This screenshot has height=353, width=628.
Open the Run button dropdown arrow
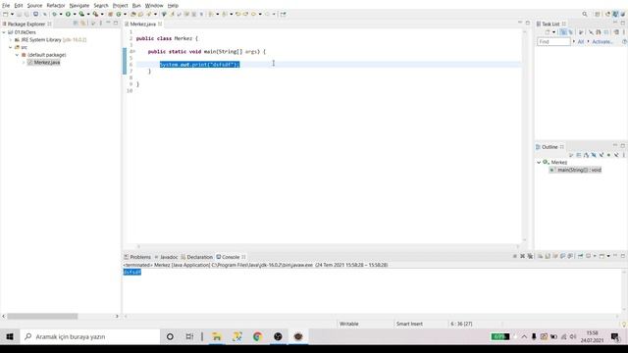coord(75,14)
